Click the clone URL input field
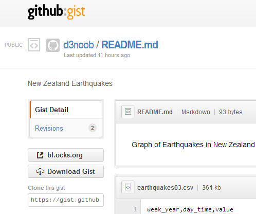 coord(66,200)
